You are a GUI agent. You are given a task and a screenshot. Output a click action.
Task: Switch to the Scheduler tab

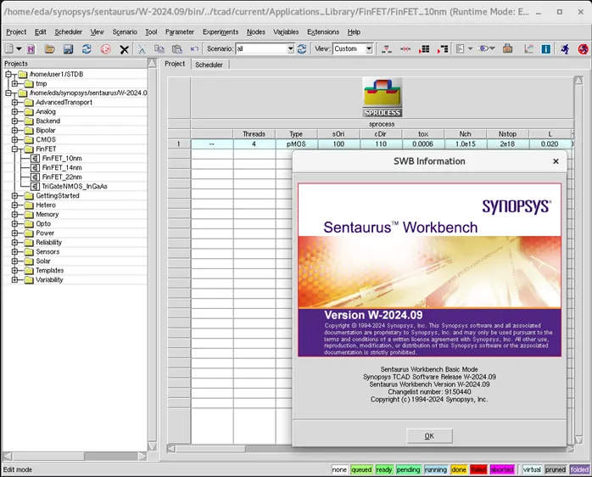pos(209,65)
